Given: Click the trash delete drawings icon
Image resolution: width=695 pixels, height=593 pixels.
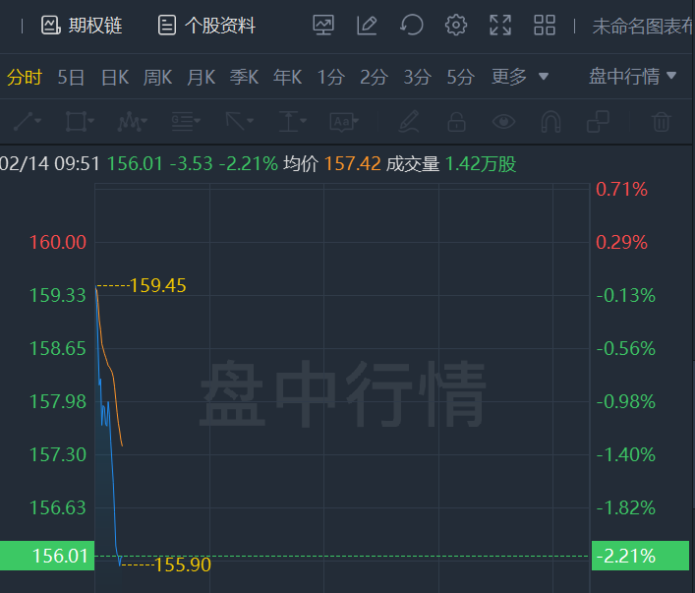Looking at the screenshot, I should pyautogui.click(x=661, y=122).
